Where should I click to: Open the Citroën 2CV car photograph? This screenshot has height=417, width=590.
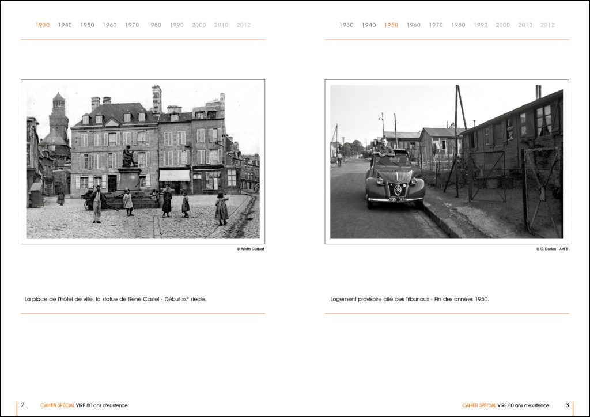[x=447, y=162]
